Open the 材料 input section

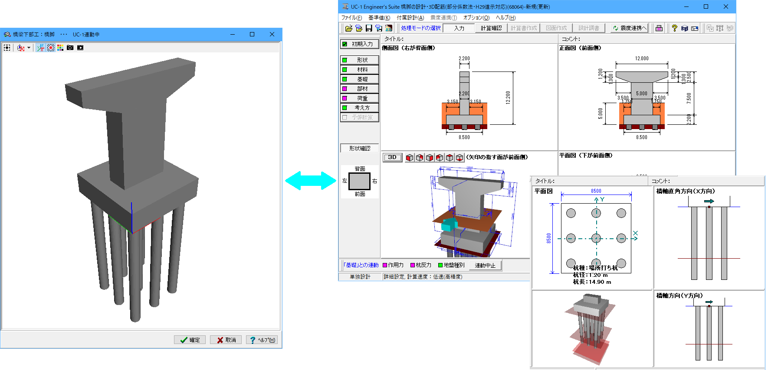coord(360,69)
